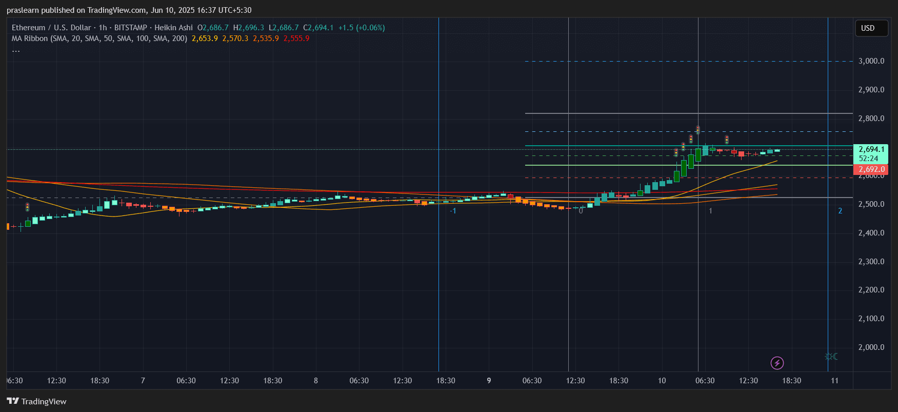Screen dimensions: 898x412
Task: Click the yellow SMA 20 value 2,653.9
Action: [x=205, y=38]
